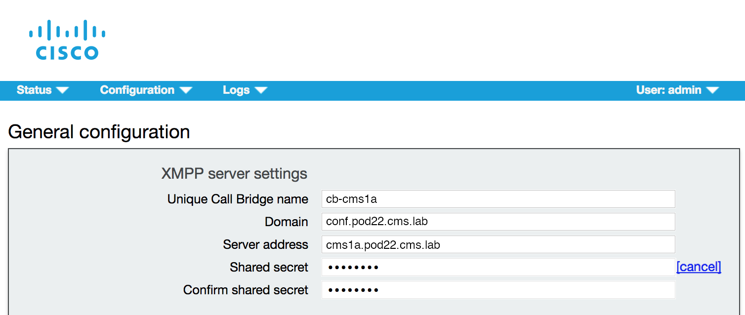This screenshot has height=315, width=745.
Task: Click the Unique Call Bridge name label
Action: coord(238,199)
